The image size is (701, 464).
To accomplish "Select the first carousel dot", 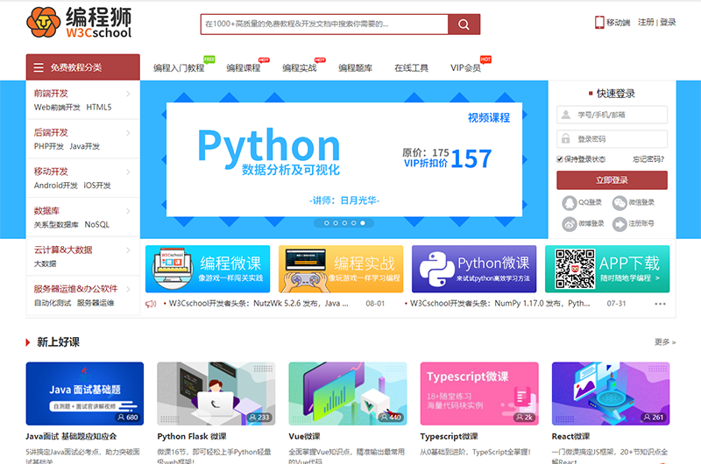I will [326, 223].
